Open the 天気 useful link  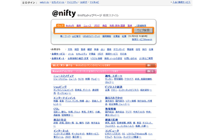(70, 49)
